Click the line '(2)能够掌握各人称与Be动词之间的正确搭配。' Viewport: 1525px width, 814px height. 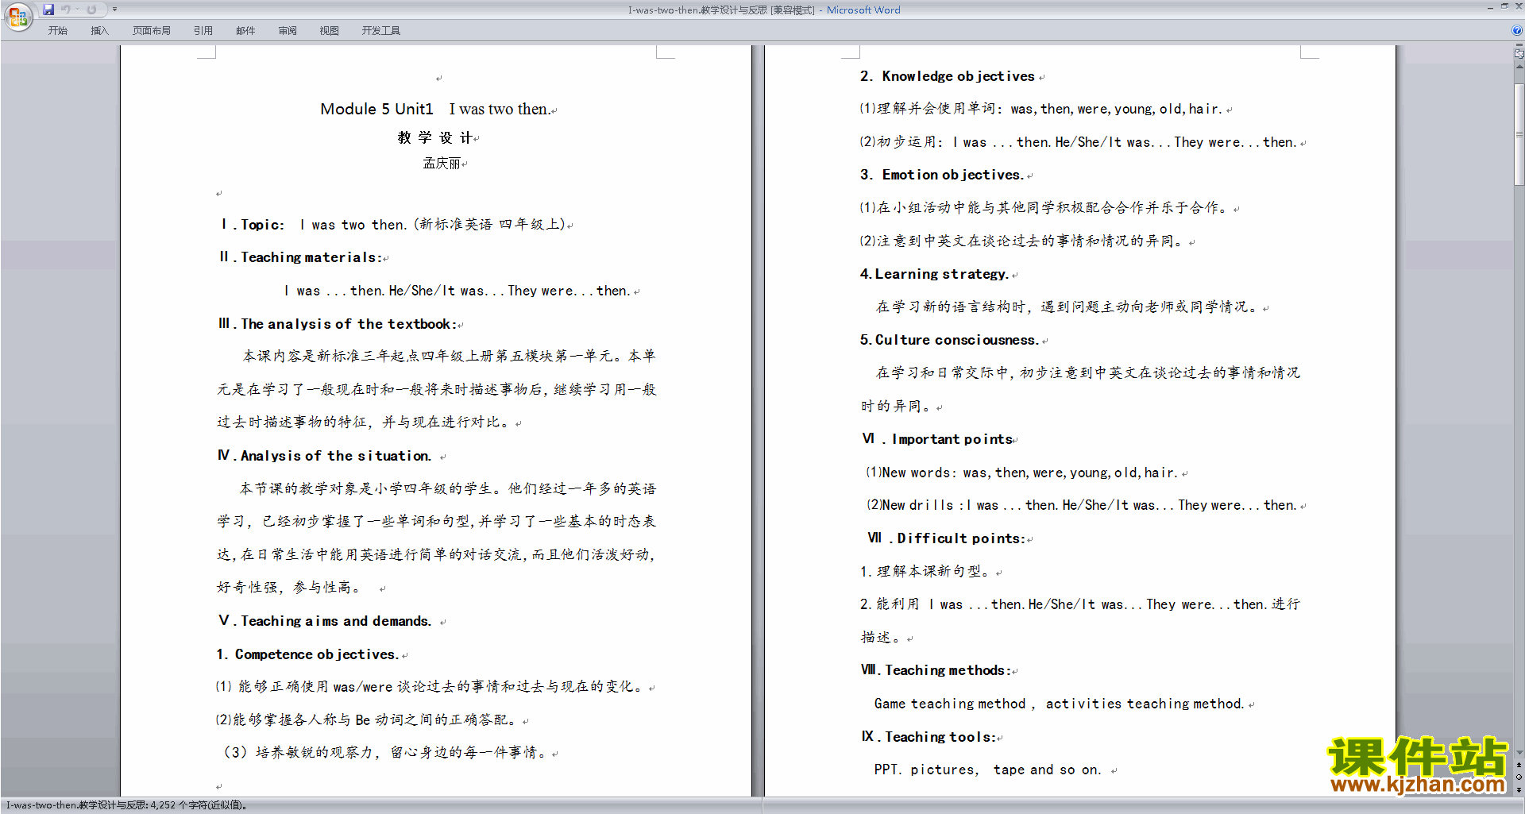[366, 719]
